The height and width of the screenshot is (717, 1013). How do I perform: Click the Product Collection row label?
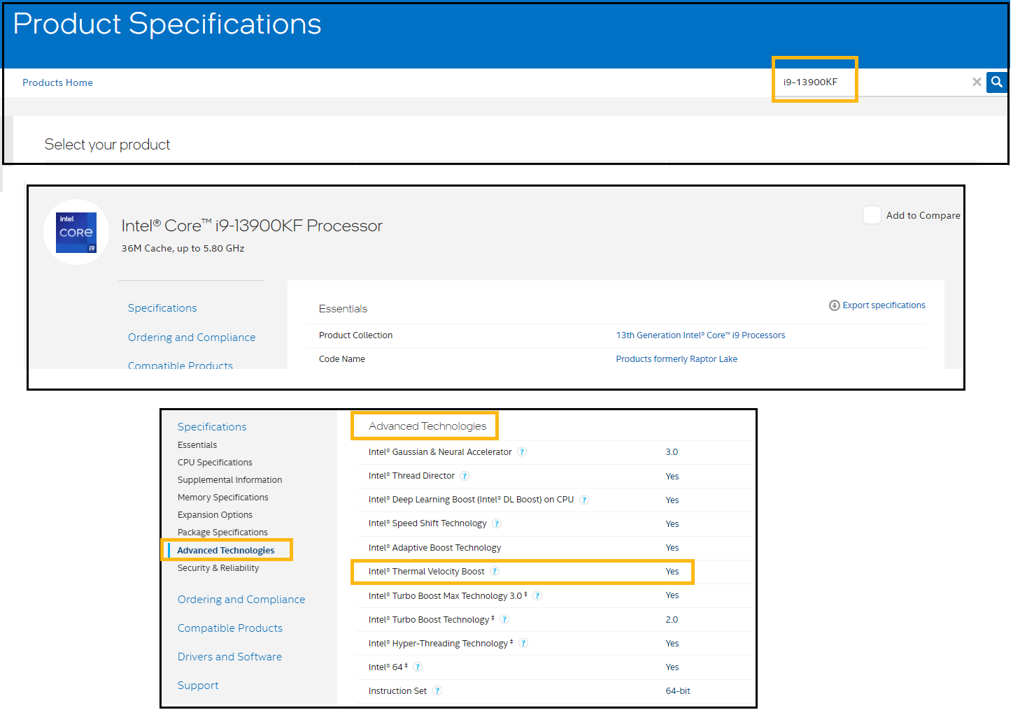point(355,335)
